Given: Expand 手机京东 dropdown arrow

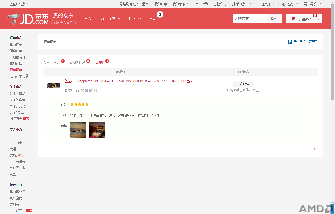Looking at the screenshot, I should tap(252, 4).
